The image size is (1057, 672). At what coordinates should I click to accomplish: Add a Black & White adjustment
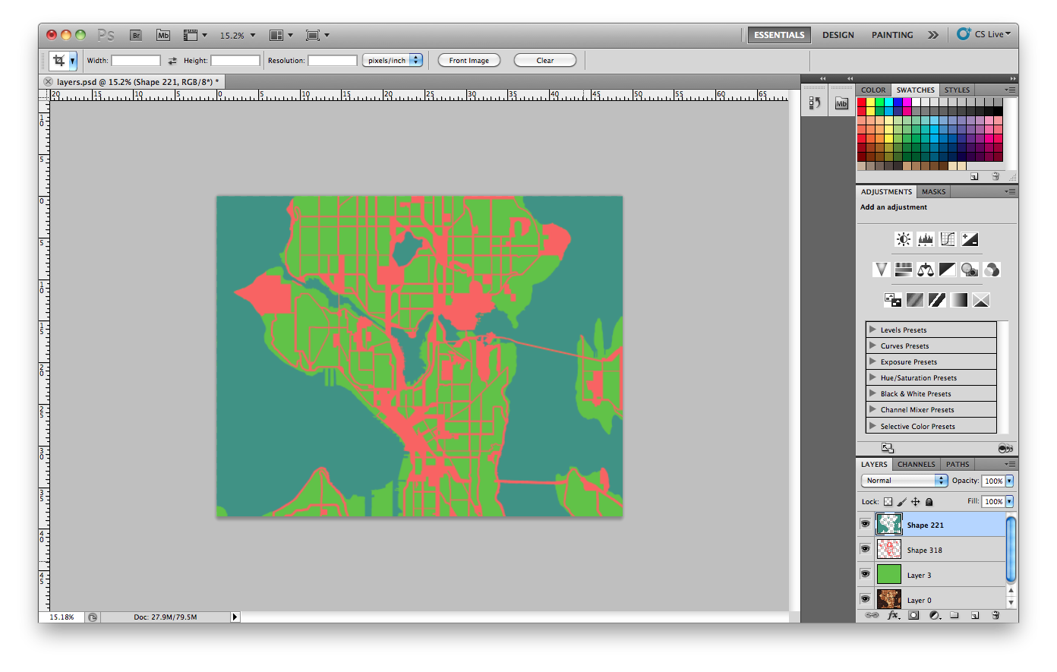(947, 270)
